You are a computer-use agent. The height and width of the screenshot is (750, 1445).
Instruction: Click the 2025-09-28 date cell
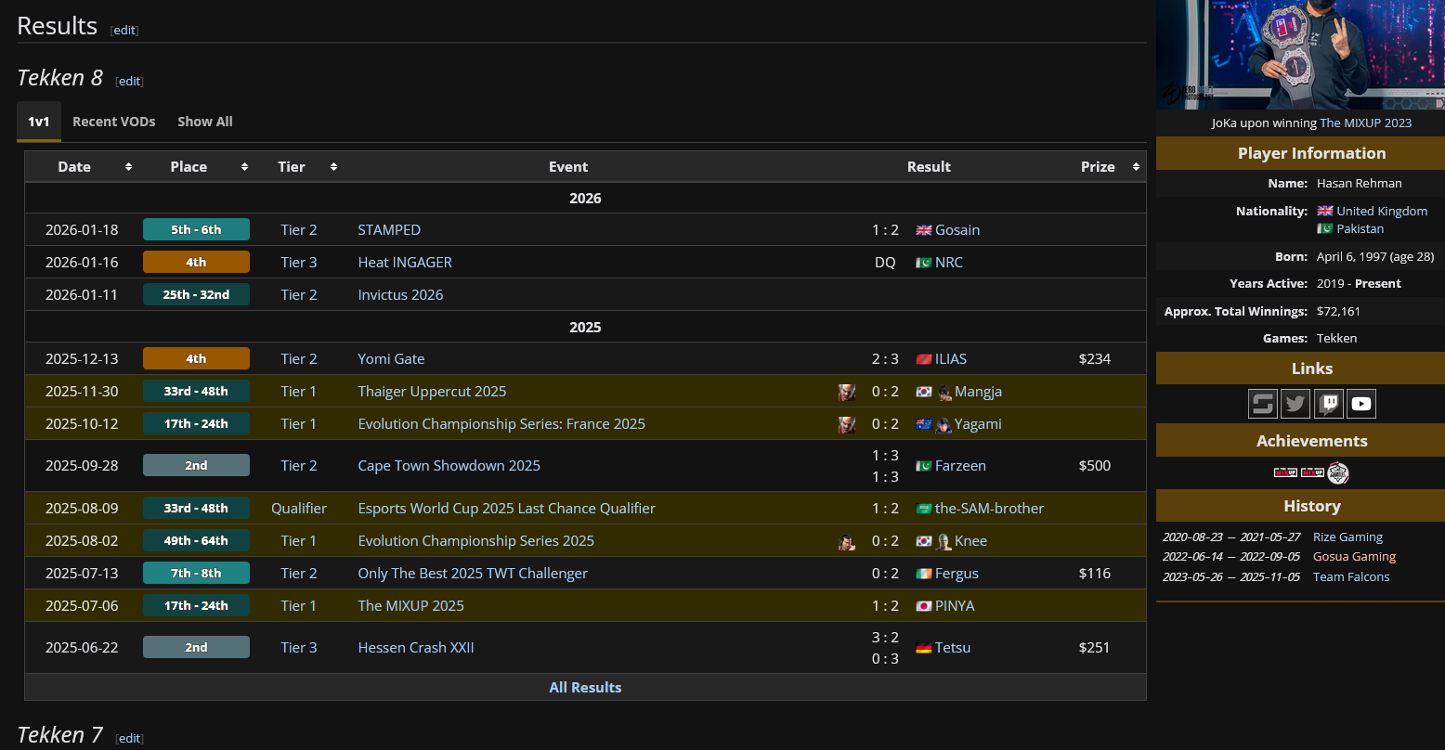click(x=82, y=466)
